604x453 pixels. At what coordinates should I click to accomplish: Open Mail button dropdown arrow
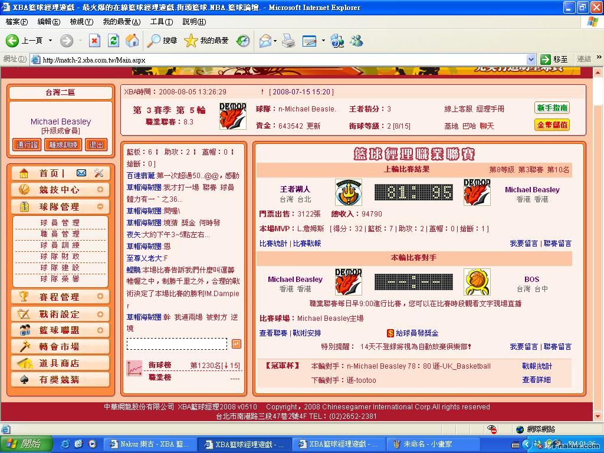tap(275, 41)
